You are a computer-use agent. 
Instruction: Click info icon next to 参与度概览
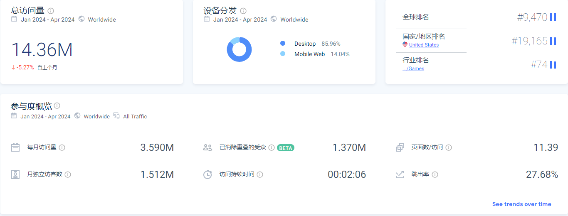57,106
